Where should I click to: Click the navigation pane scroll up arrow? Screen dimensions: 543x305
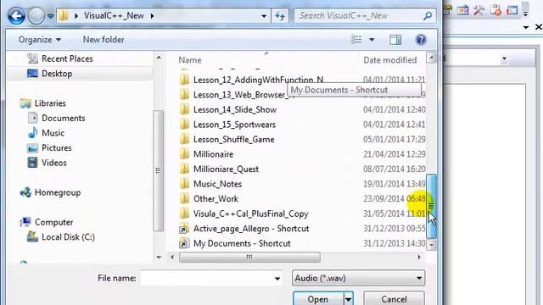[x=159, y=58]
